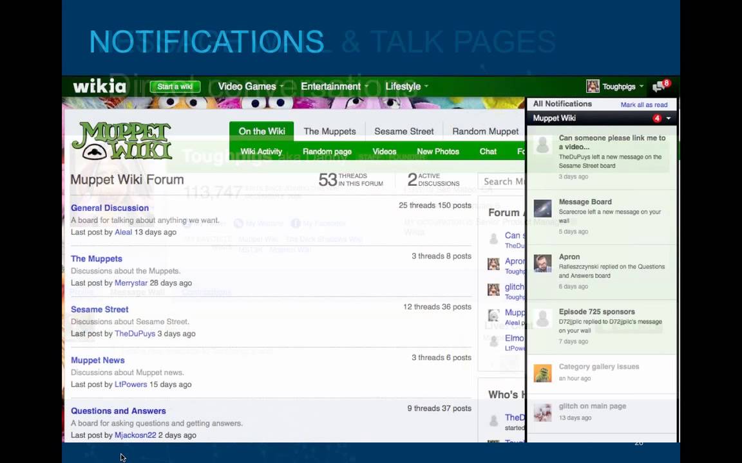The height and width of the screenshot is (463, 742).
Task: Click the avatar beside Apron in Forum Activity
Action: (493, 264)
